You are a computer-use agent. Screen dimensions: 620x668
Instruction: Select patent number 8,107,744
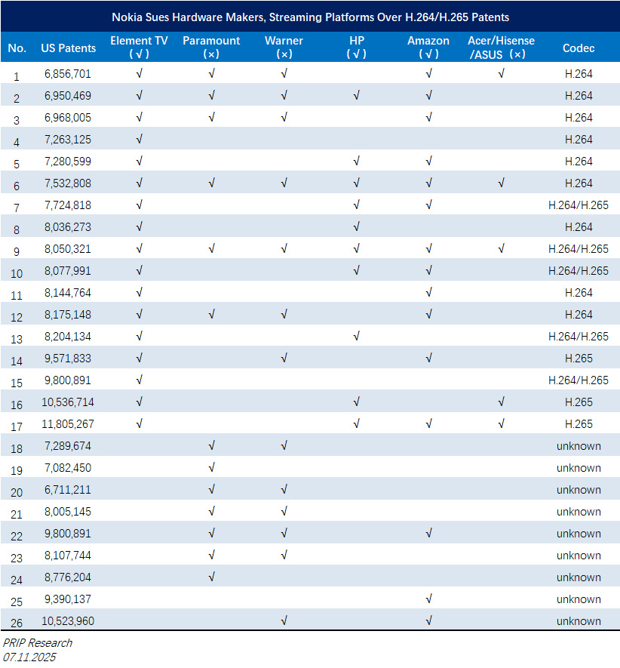pyautogui.click(x=68, y=556)
